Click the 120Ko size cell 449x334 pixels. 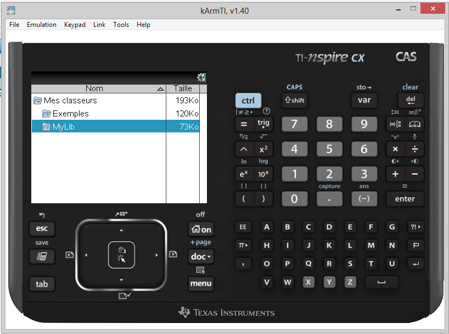click(187, 114)
